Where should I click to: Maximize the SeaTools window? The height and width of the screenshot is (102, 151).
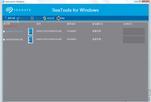point(140,1)
